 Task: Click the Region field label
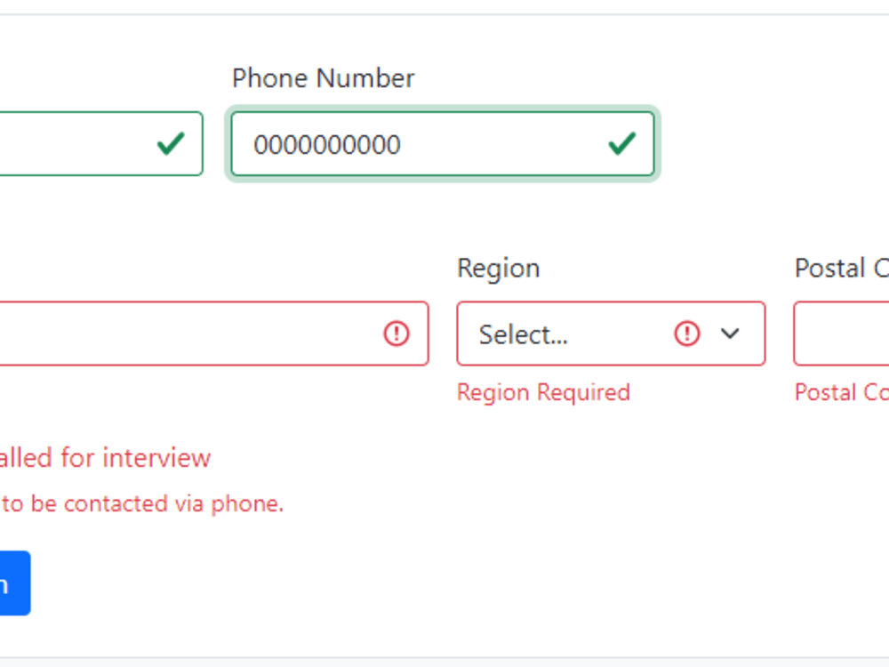[x=498, y=268]
